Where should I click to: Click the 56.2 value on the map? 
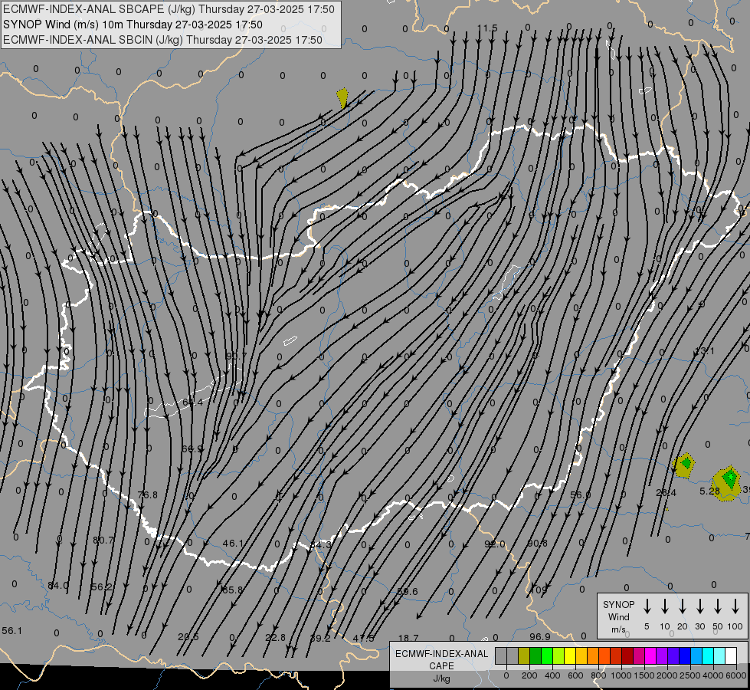point(101,586)
